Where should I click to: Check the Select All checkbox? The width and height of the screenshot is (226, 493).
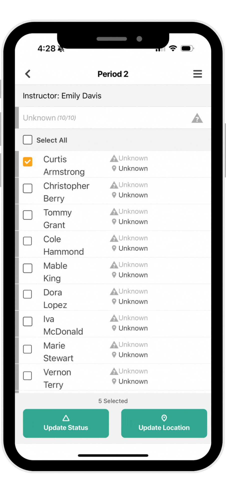pyautogui.click(x=28, y=140)
